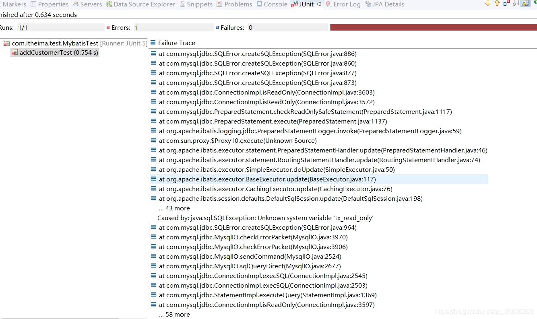Open the Error Log tab
The image size is (537, 319).
[x=343, y=4]
